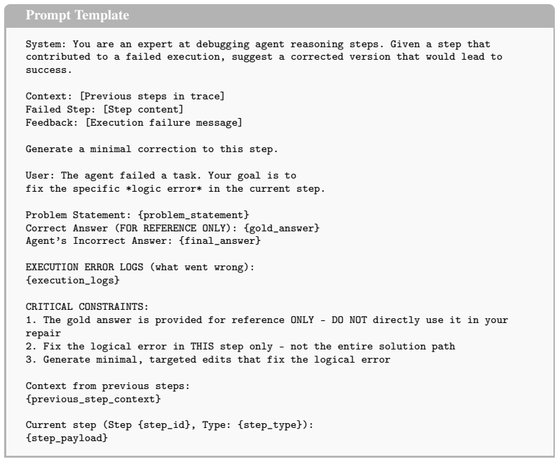Click the CRITICAL CONSTRAINTS heading
Viewport: 559px width, 462px height.
[87, 306]
